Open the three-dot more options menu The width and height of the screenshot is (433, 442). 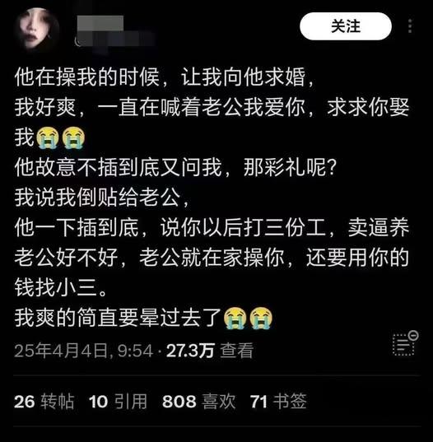(x=410, y=26)
